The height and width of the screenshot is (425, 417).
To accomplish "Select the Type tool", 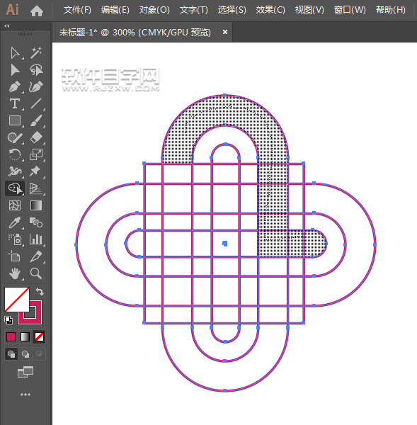I will [x=15, y=104].
